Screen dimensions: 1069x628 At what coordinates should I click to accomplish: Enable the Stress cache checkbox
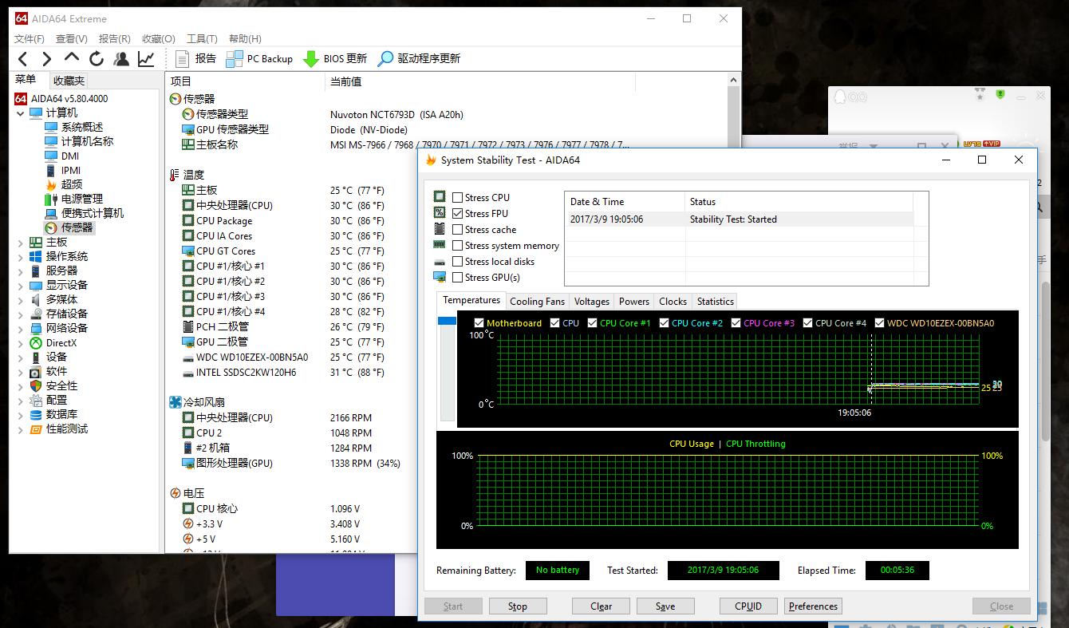click(458, 230)
